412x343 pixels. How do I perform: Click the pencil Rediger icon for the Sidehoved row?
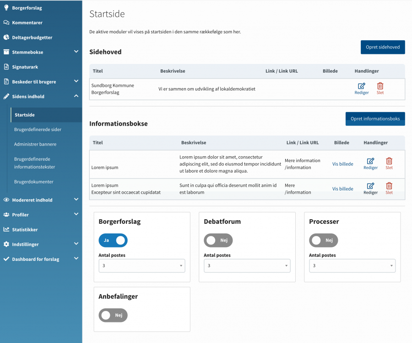362,86
